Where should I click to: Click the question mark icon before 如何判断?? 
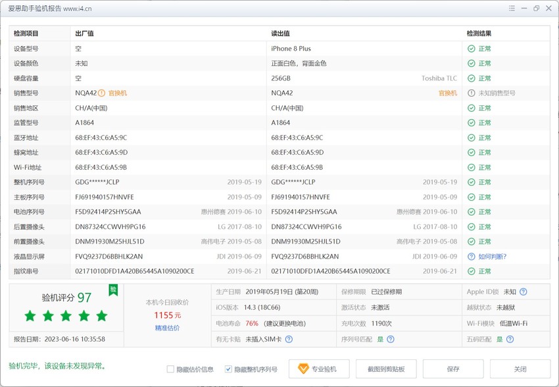(x=472, y=257)
